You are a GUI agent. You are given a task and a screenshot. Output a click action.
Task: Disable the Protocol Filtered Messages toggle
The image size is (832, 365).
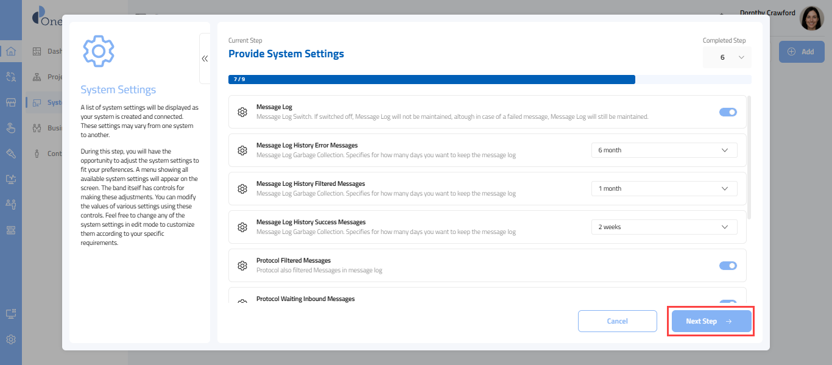(x=728, y=266)
